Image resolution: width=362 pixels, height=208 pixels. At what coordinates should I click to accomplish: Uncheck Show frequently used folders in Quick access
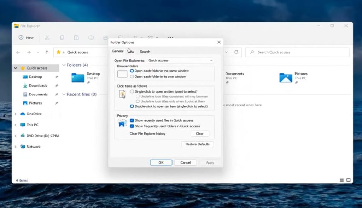[132, 126]
